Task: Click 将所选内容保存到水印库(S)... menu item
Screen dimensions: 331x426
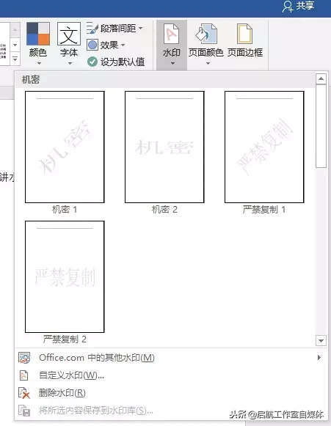Action: (171, 411)
